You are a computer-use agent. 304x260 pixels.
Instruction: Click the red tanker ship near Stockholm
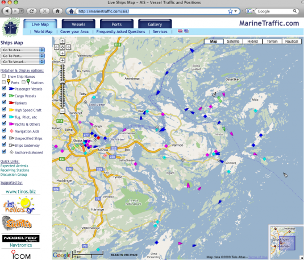coord(98,138)
